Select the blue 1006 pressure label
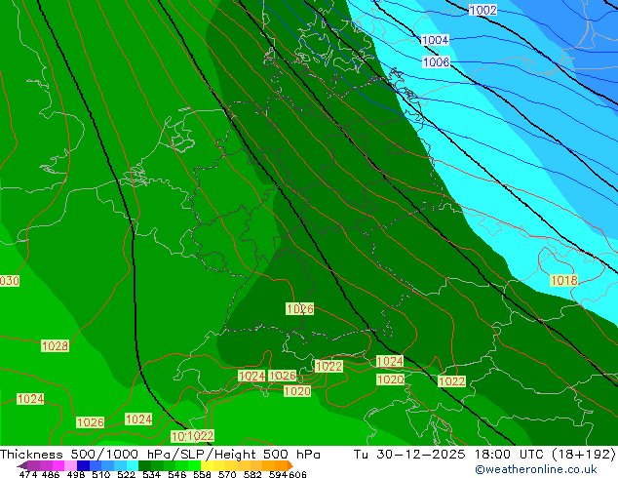 tap(436, 61)
